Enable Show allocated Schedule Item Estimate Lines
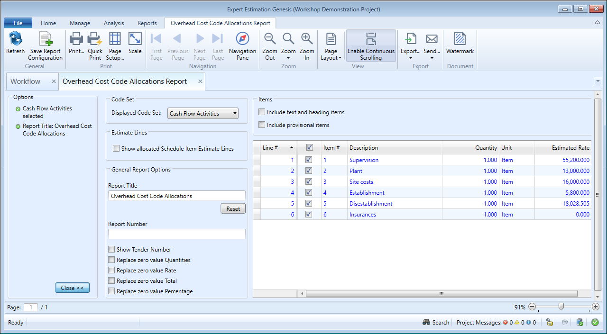This screenshot has width=607, height=334. tap(116, 149)
